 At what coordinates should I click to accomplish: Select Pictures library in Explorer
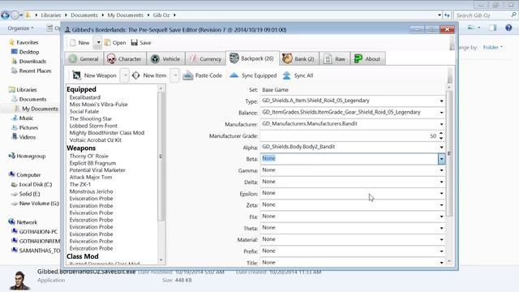28,128
